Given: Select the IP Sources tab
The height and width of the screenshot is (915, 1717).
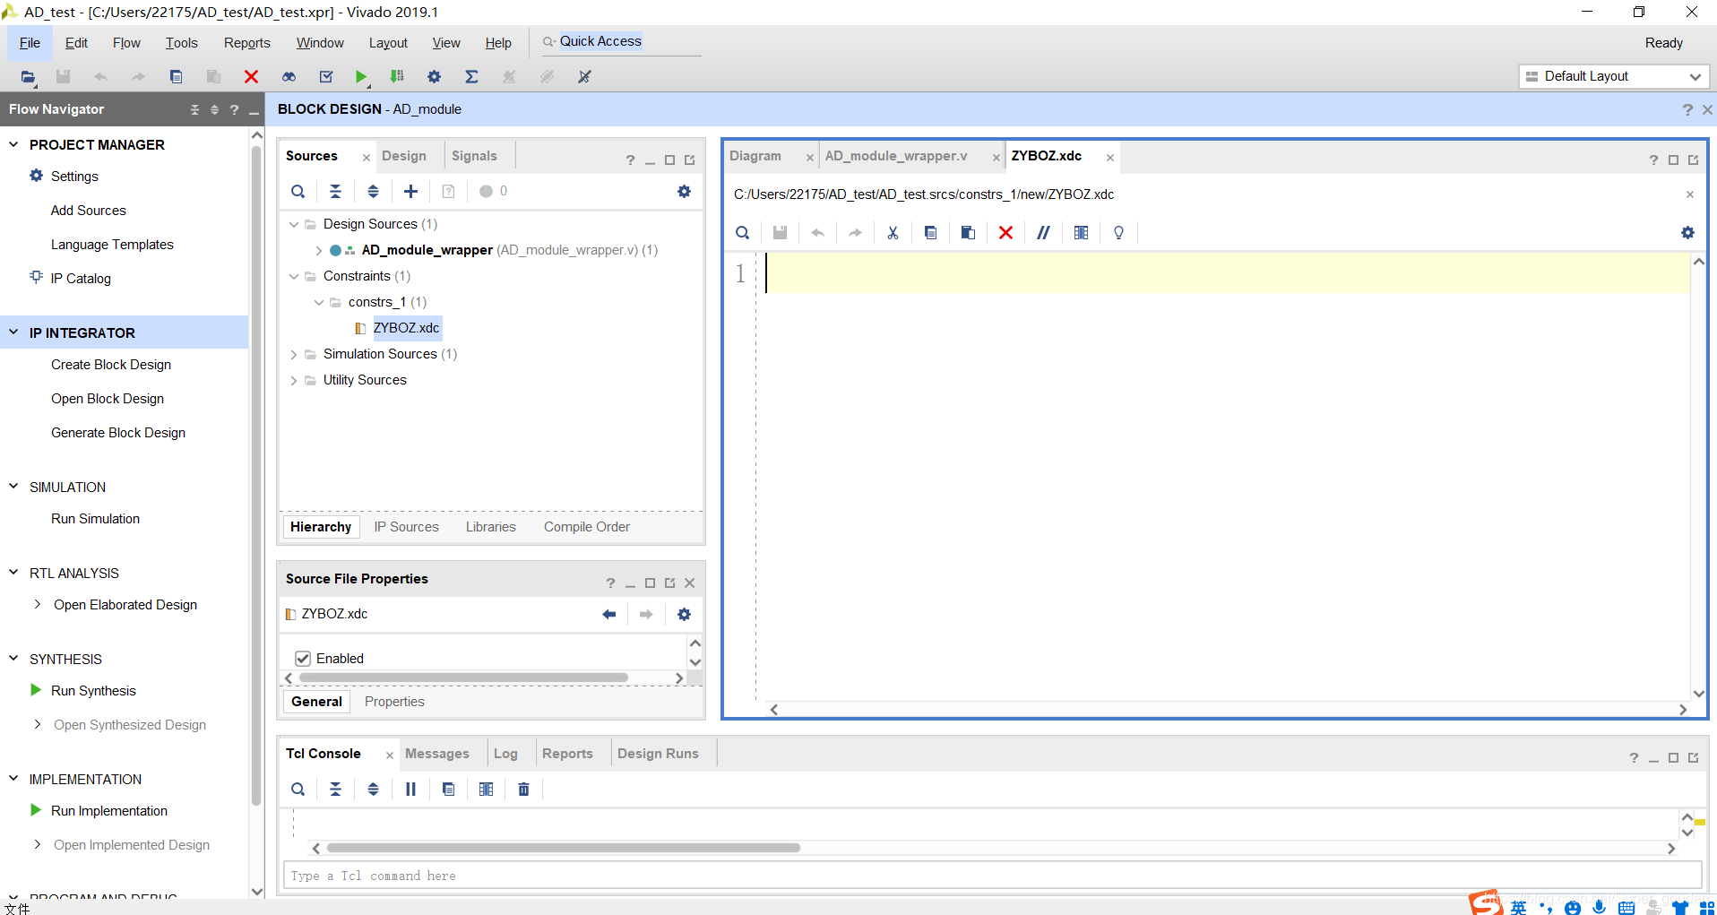Looking at the screenshot, I should [x=406, y=527].
